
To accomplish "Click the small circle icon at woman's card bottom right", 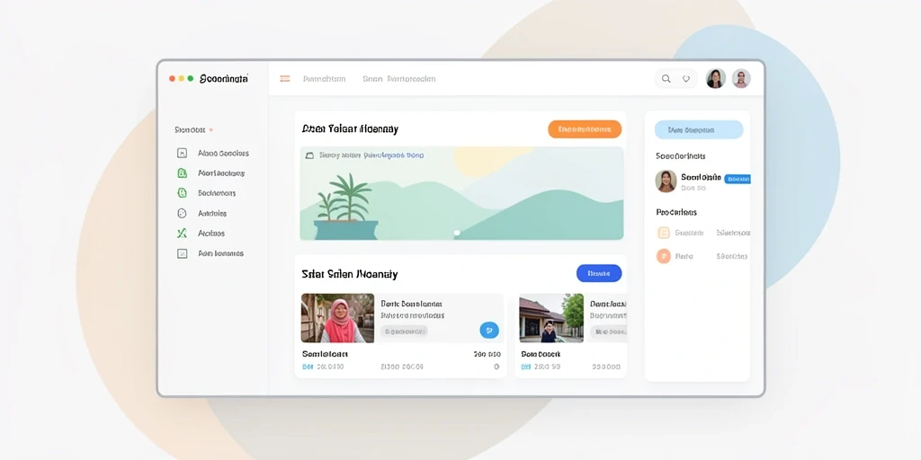I will coord(496,367).
